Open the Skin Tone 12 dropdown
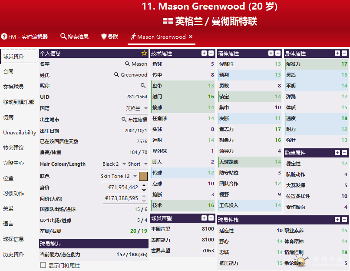 [118, 176]
